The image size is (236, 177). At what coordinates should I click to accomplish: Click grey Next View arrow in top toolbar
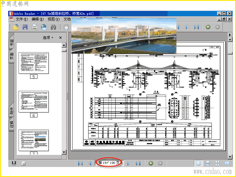217,27
